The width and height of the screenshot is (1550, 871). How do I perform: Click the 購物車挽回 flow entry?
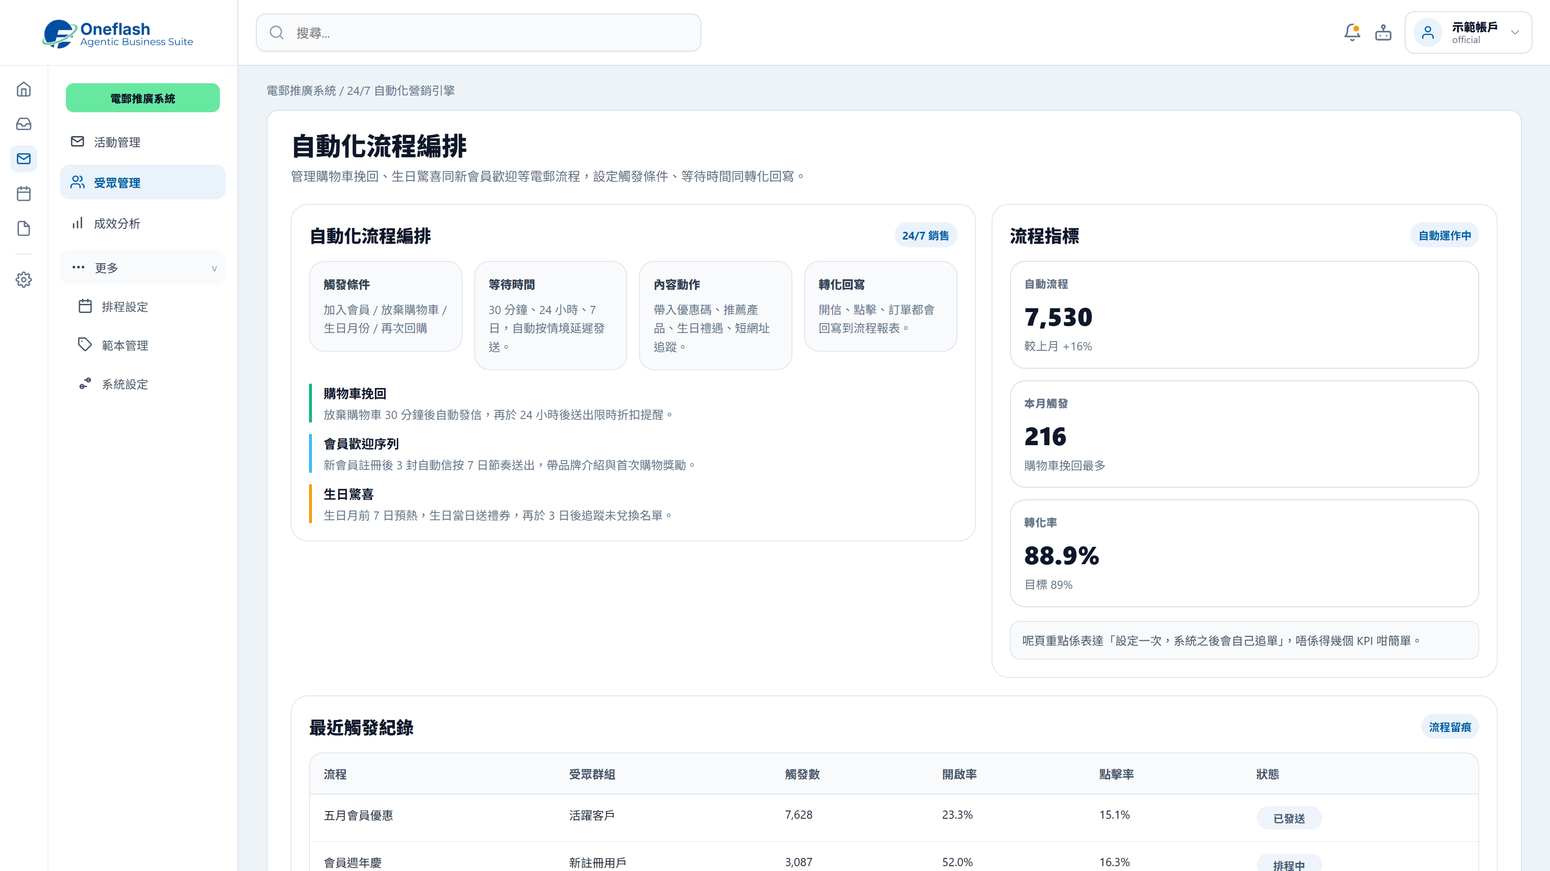(x=633, y=404)
